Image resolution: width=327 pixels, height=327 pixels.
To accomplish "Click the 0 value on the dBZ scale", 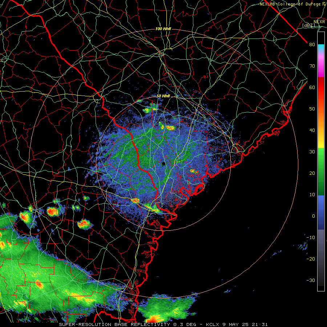I will (314, 216).
